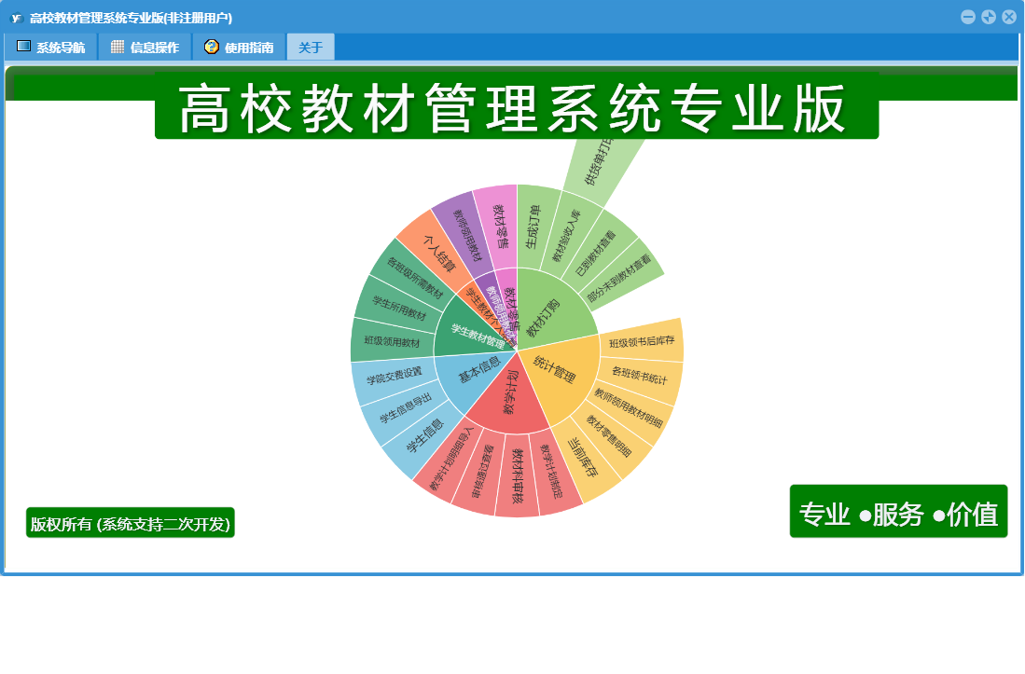The width and height of the screenshot is (1025, 674).
Task: Open the 学生所用教材 segment
Action: [400, 307]
